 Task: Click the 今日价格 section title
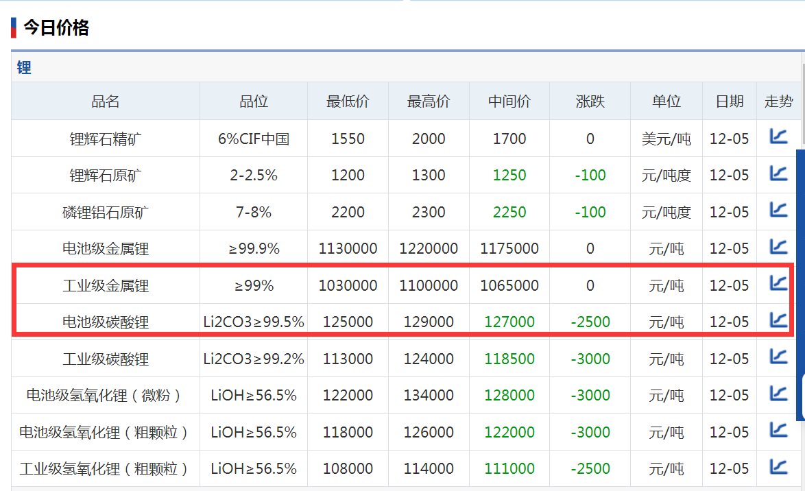56,27
